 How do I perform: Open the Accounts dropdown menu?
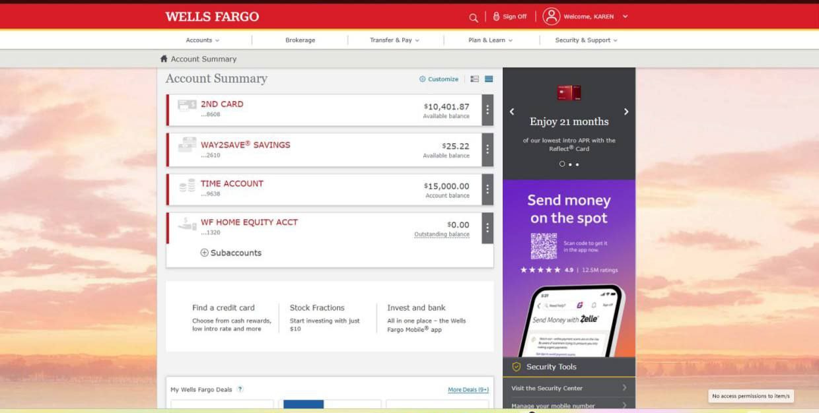tap(202, 40)
